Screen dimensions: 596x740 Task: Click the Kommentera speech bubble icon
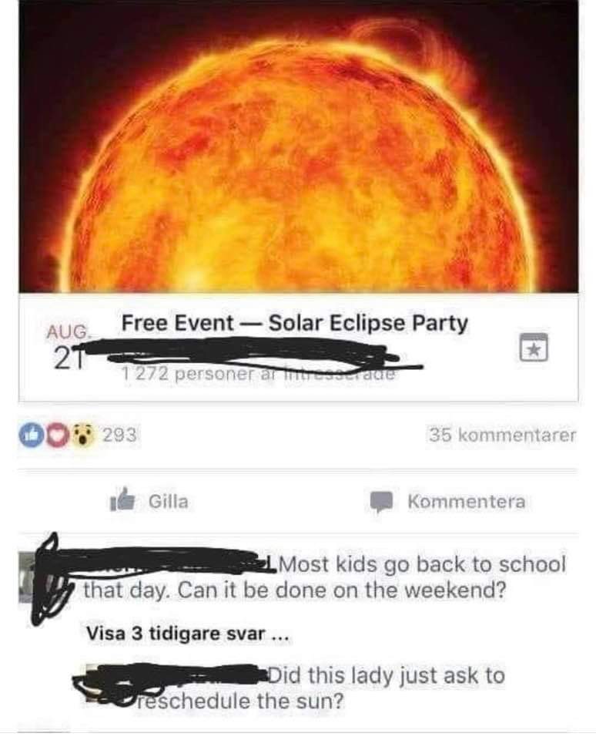(381, 502)
